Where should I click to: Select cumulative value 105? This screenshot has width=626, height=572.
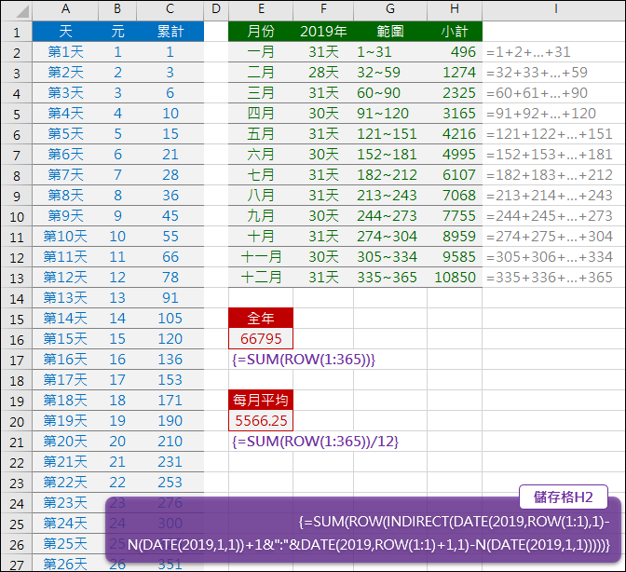(170, 318)
